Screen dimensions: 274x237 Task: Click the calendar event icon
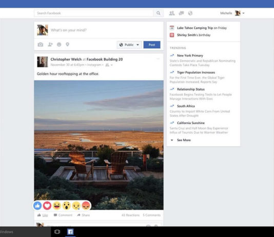pyautogui.click(x=172, y=28)
